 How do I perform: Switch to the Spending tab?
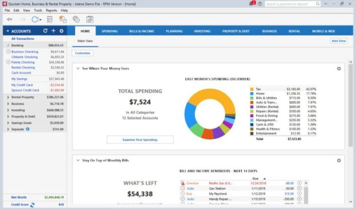[109, 31]
